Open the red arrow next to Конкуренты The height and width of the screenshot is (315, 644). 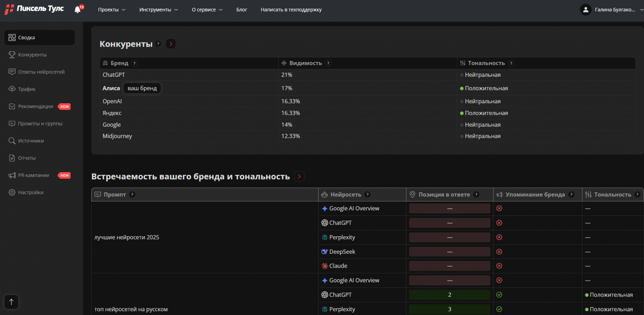click(171, 44)
